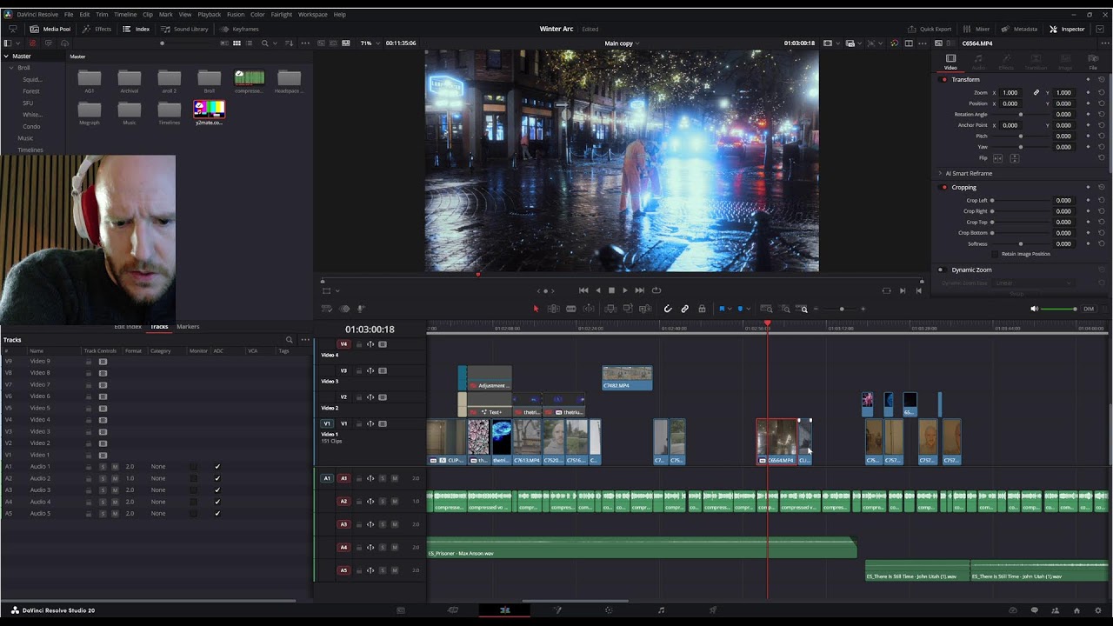Screen dimensions: 1113x626
Task: Click the volume speaker mute icon
Action: 1034,309
